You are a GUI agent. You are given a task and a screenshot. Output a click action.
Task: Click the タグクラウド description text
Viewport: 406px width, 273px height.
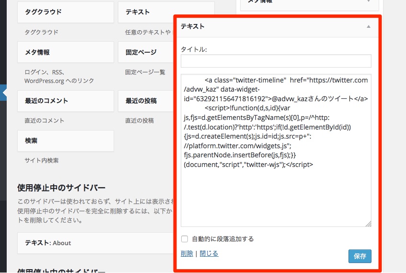[41, 32]
